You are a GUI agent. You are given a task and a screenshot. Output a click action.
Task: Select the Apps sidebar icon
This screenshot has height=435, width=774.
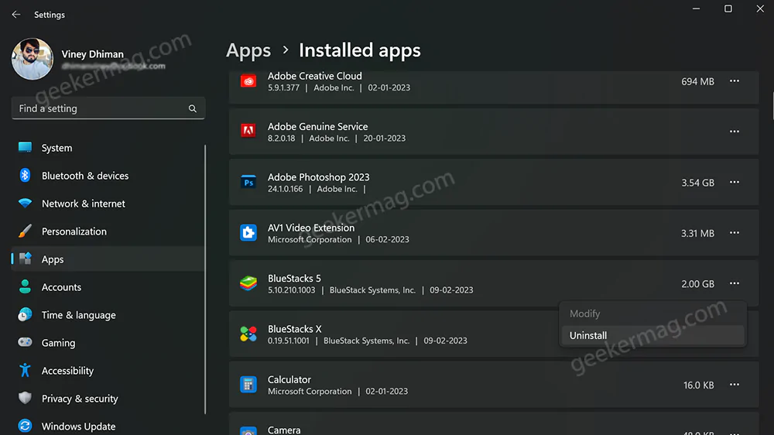pyautogui.click(x=26, y=259)
